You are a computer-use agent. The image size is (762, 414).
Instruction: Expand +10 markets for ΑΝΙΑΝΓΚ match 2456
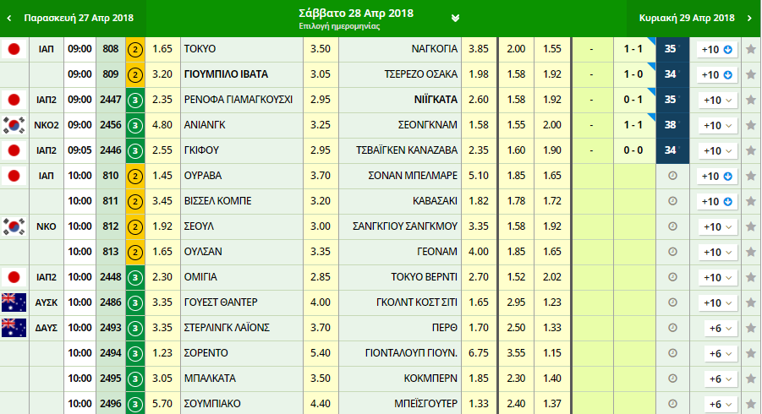click(x=717, y=126)
